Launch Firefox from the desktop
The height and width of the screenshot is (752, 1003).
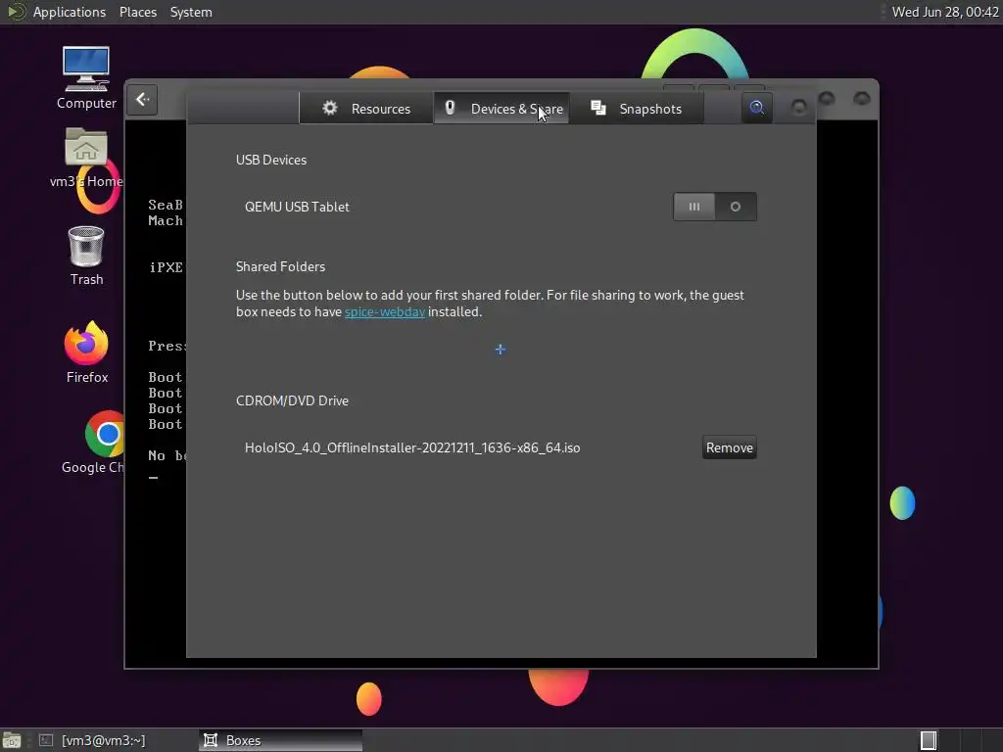pyautogui.click(x=86, y=352)
